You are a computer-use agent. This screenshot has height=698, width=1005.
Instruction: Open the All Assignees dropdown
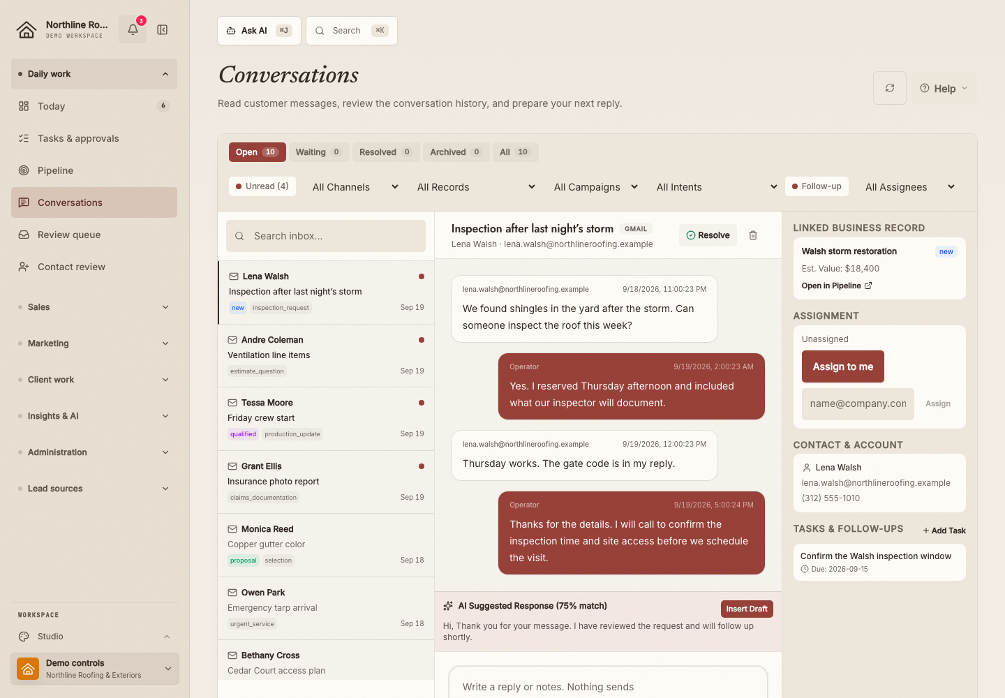pos(910,187)
